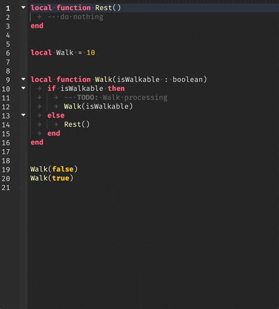This screenshot has width=279, height=309.
Task: Click the 'if' keyword on line 10
Action: (x=52, y=89)
